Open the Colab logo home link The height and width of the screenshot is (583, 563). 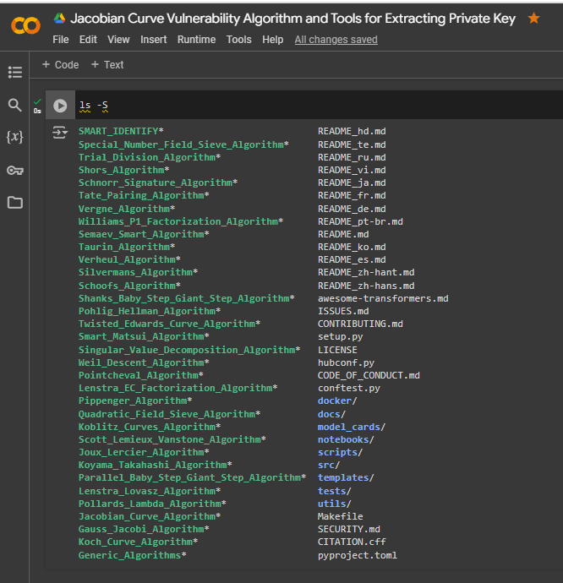25,25
